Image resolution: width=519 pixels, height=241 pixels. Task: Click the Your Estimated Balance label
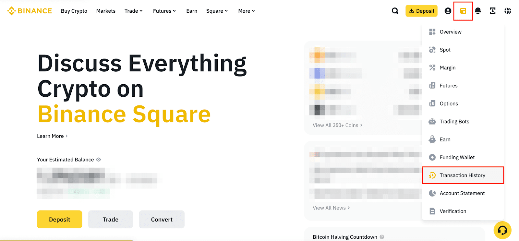click(x=65, y=160)
